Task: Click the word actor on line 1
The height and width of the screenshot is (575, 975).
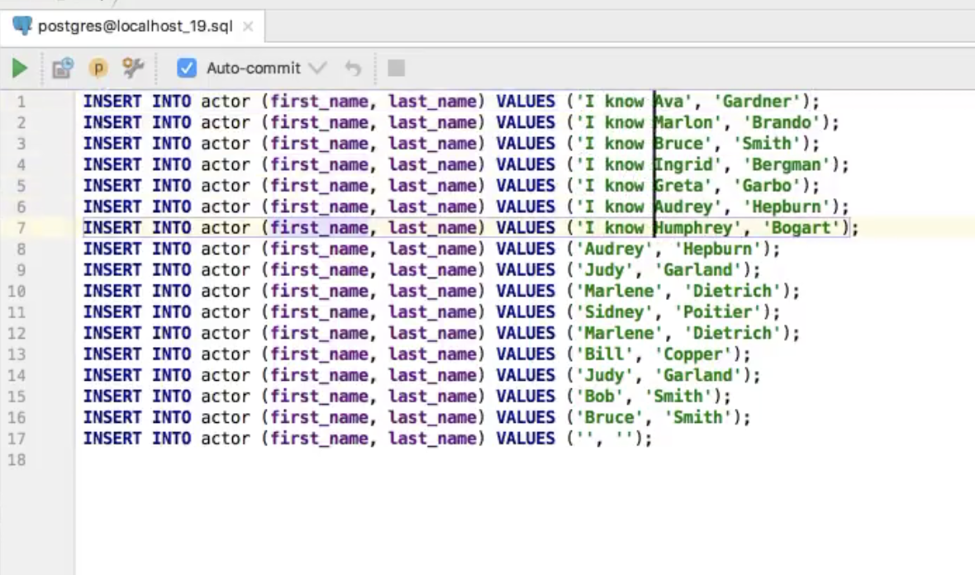Action: click(x=225, y=102)
